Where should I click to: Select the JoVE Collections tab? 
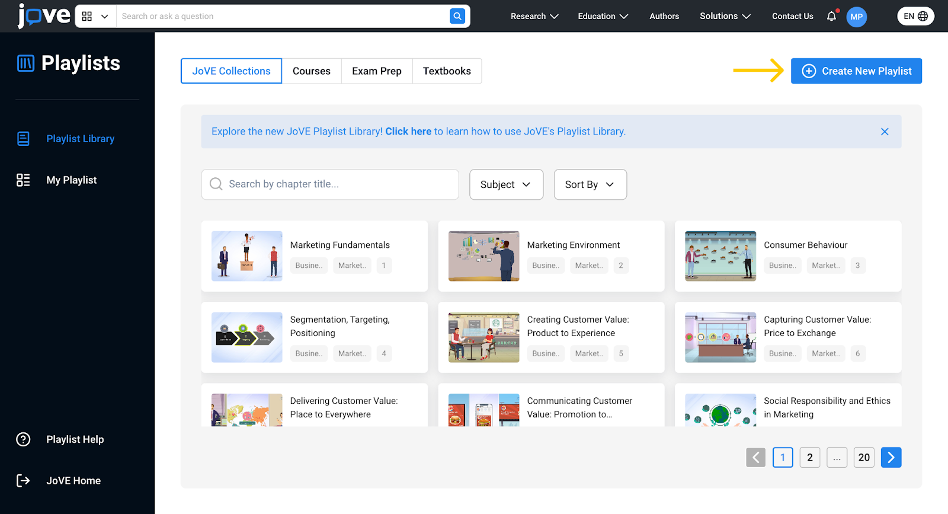231,71
